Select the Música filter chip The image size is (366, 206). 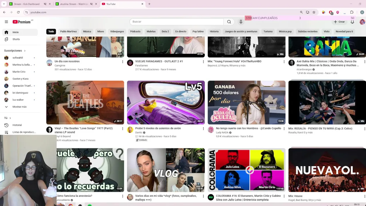[x=87, y=31]
